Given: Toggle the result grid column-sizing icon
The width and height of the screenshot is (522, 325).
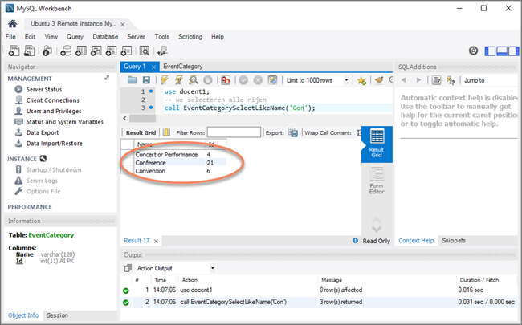Looking at the screenshot, I should coord(166,132).
